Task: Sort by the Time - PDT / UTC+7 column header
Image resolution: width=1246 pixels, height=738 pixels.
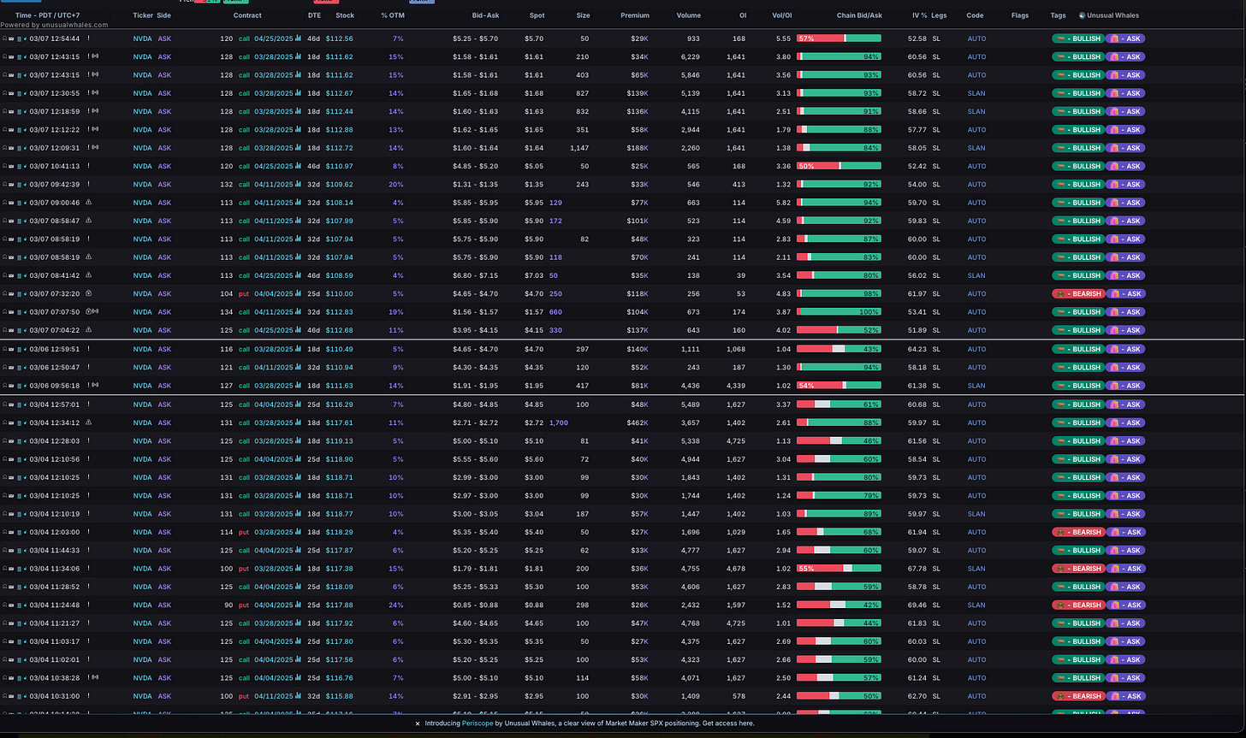Action: coord(48,15)
